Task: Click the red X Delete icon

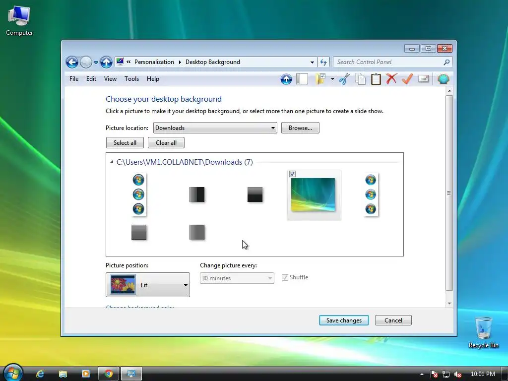Action: (391, 79)
